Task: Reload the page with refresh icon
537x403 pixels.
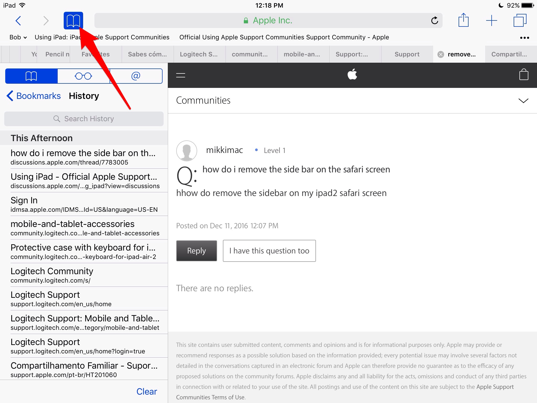Action: pos(434,20)
